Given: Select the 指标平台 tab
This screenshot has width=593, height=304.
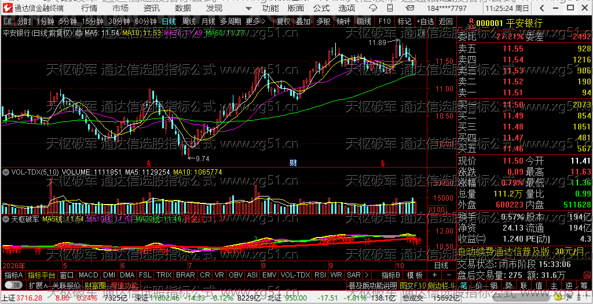Looking at the screenshot, I should 42,275.
